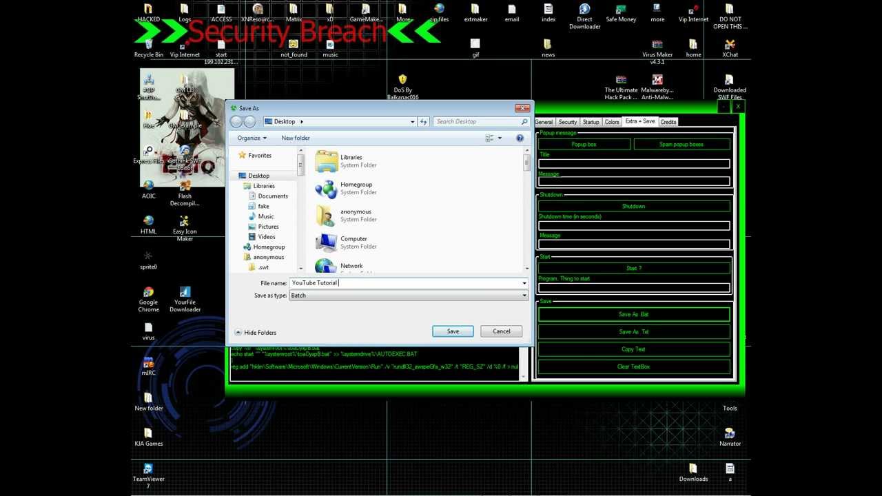
Task: Click the help icon in Save As dialog
Action: [x=520, y=138]
